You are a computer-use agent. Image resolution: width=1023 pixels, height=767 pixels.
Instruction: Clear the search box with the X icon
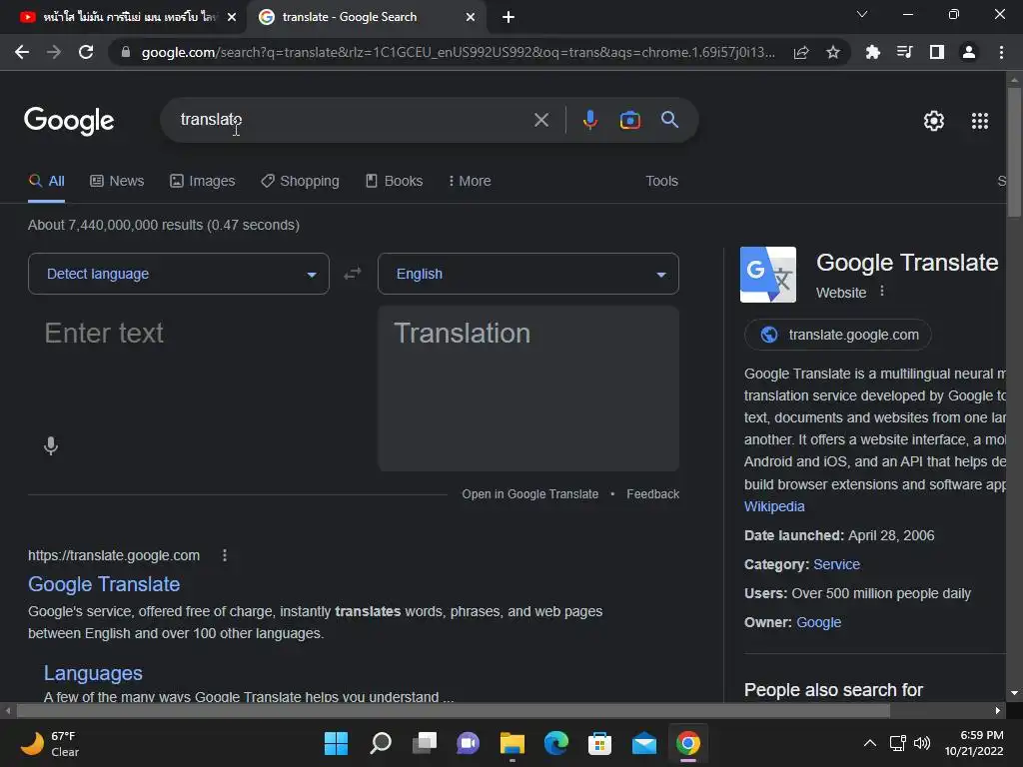click(540, 120)
